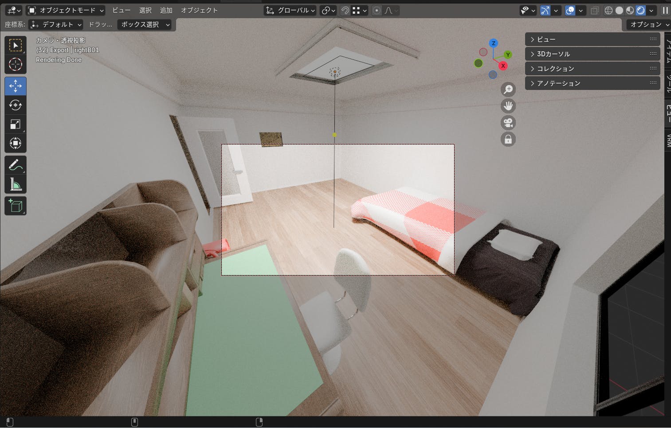Click the オプション button
This screenshot has width=671, height=428.
[x=647, y=24]
